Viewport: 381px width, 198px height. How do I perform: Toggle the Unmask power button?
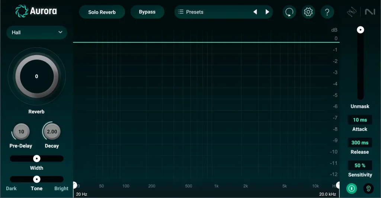click(x=351, y=188)
